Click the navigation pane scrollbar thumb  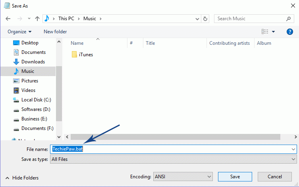click(59, 93)
